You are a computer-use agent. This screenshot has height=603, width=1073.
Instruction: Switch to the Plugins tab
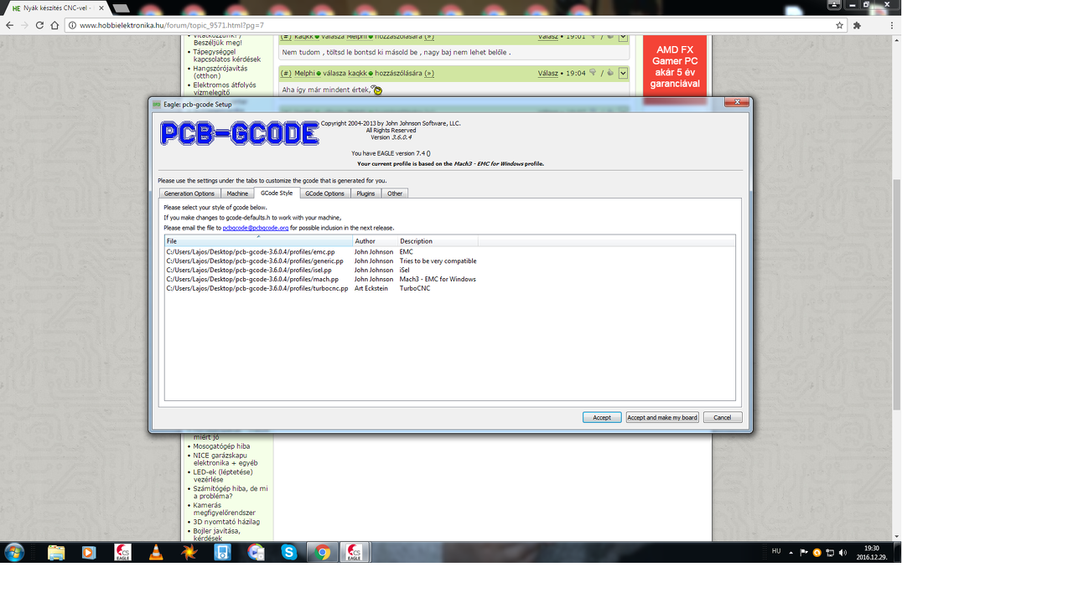coord(365,193)
